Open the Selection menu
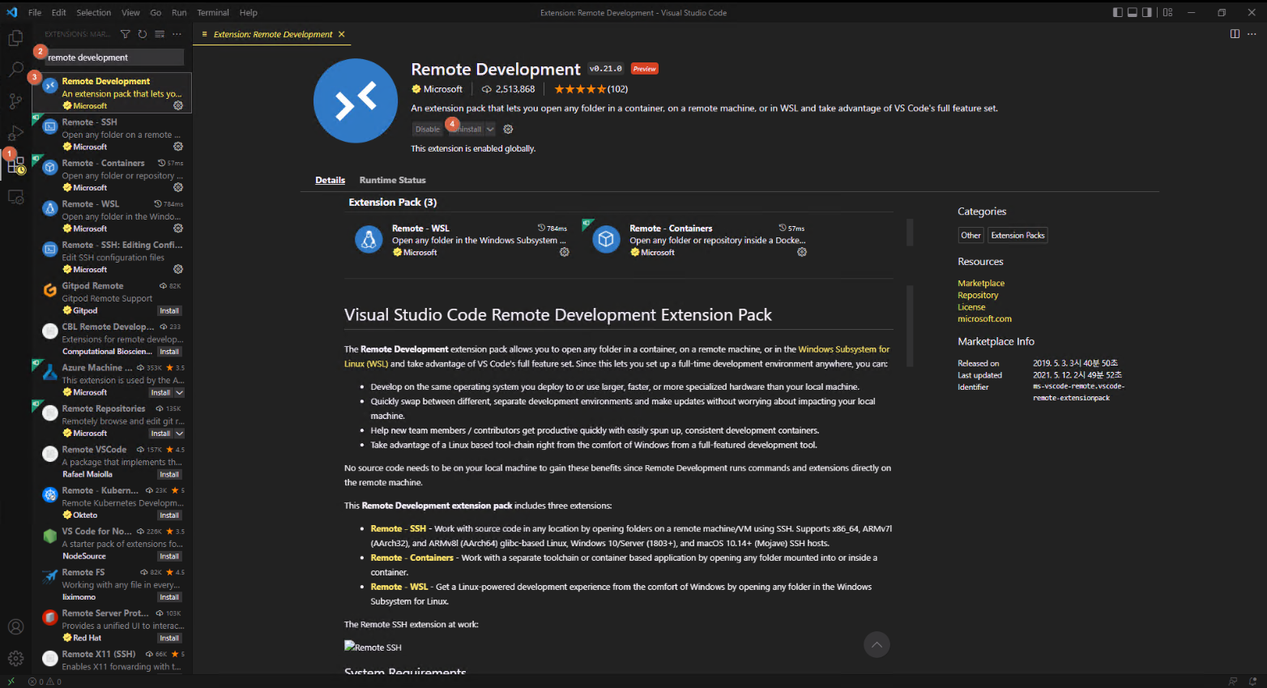The height and width of the screenshot is (688, 1267). [94, 12]
